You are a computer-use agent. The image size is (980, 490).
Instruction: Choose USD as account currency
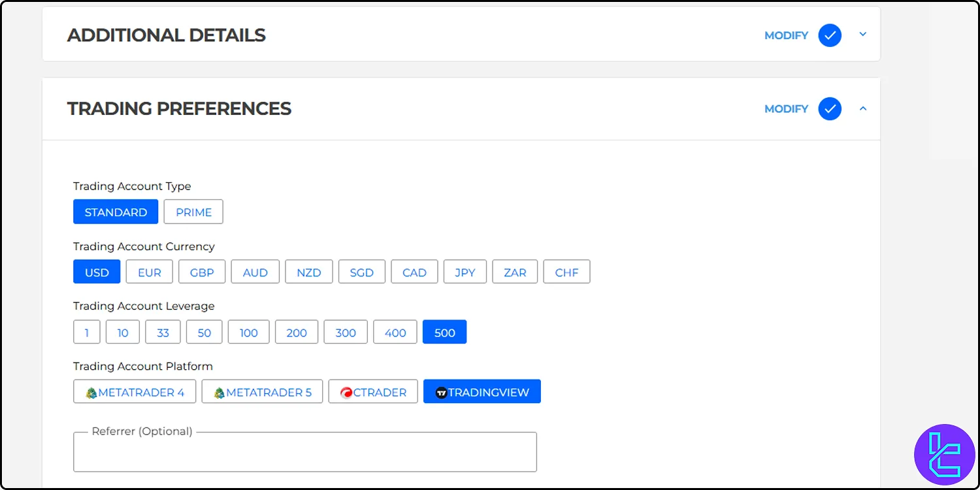97,272
